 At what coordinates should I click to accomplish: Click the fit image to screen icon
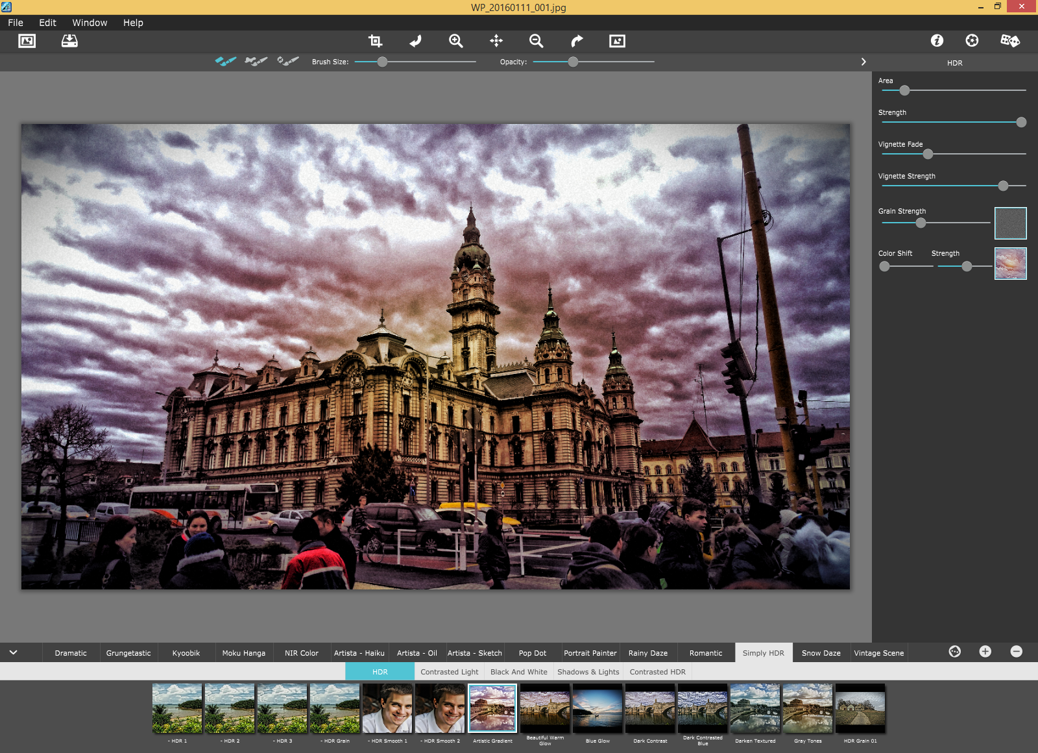click(x=617, y=41)
